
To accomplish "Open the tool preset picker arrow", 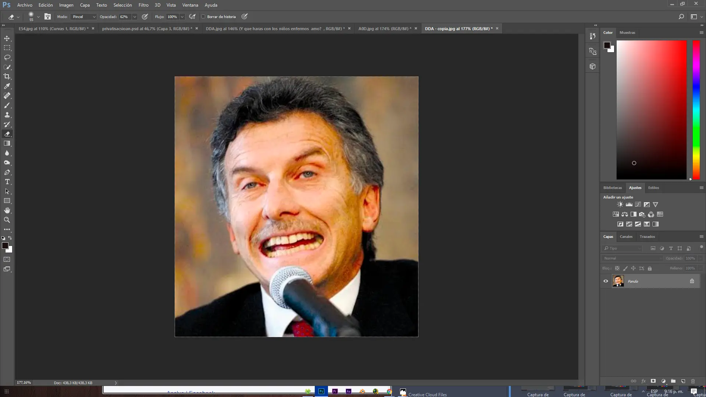I will 18,17.
